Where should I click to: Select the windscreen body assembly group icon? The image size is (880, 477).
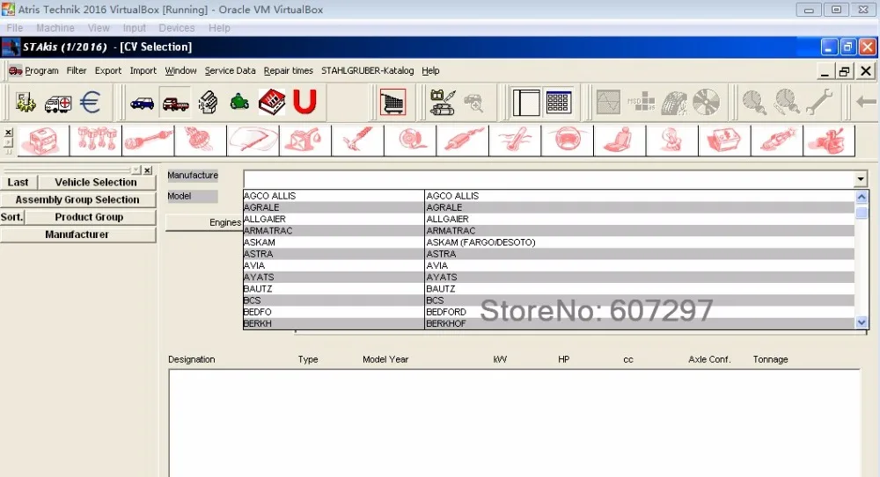(253, 141)
